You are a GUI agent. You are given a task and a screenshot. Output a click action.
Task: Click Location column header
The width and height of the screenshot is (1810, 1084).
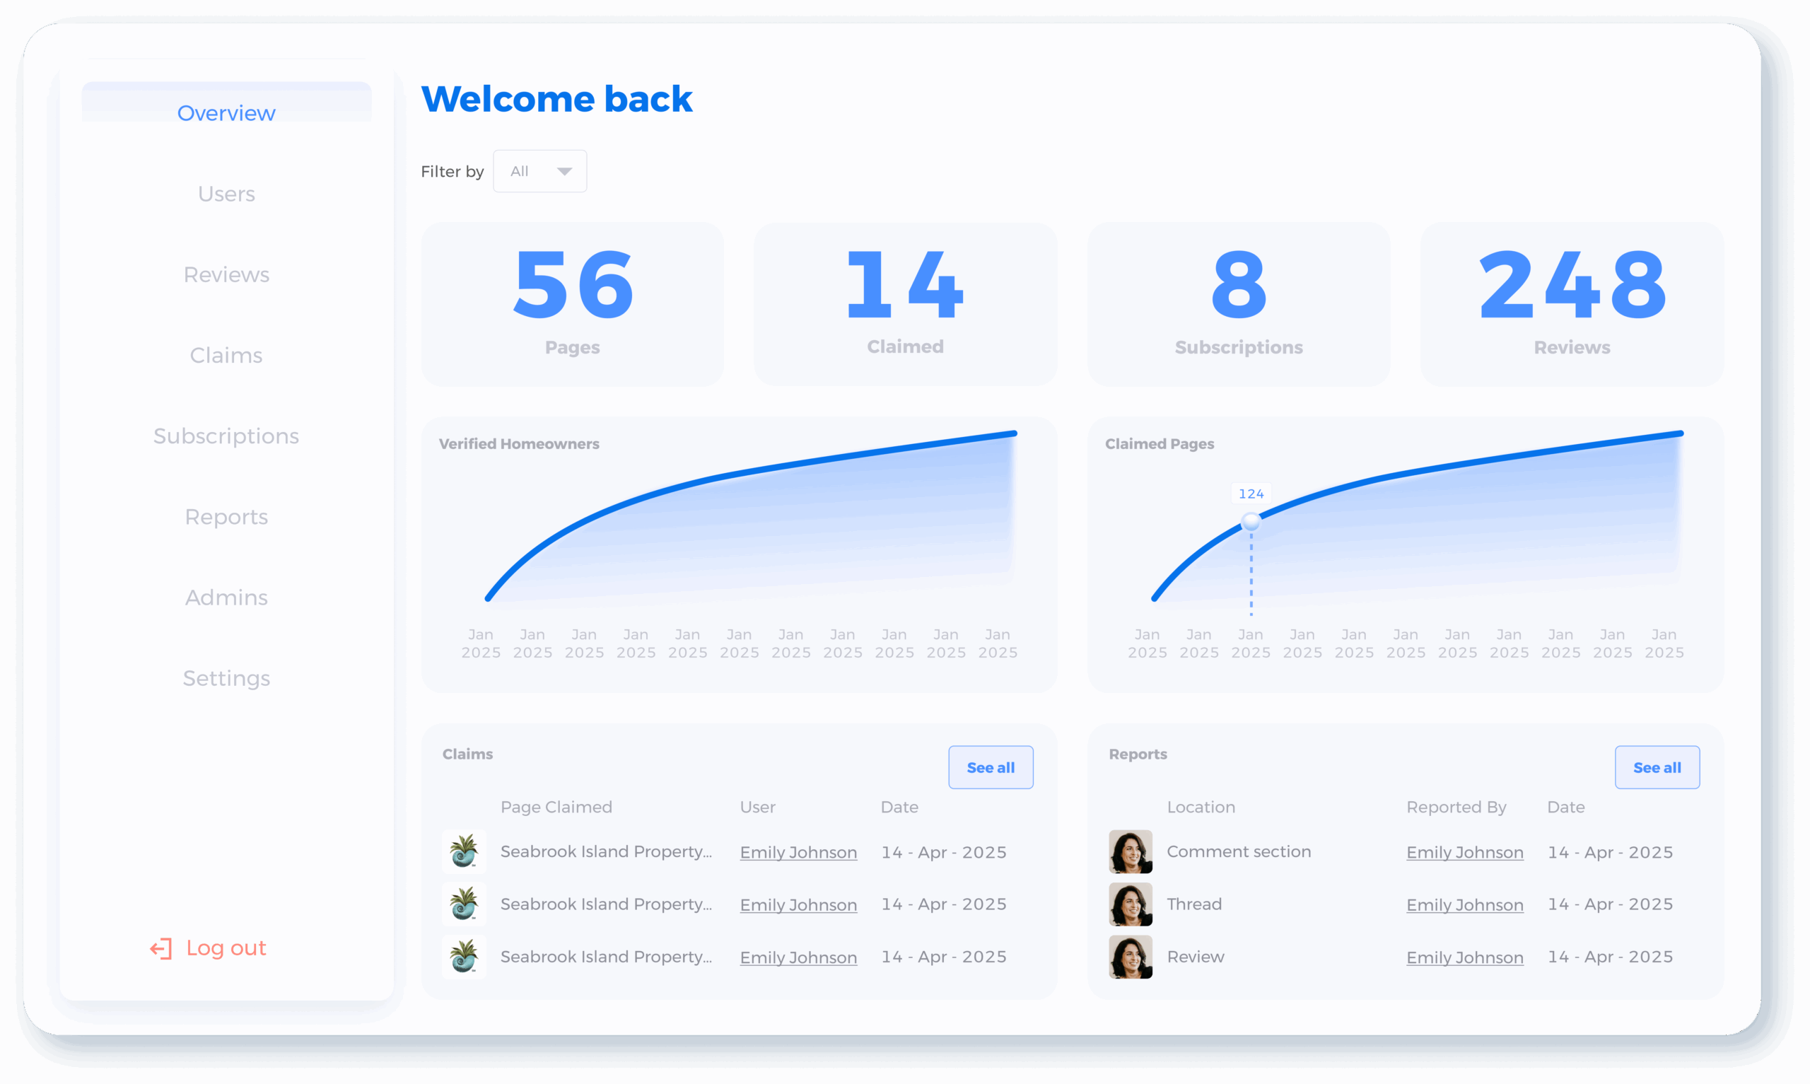(1201, 807)
